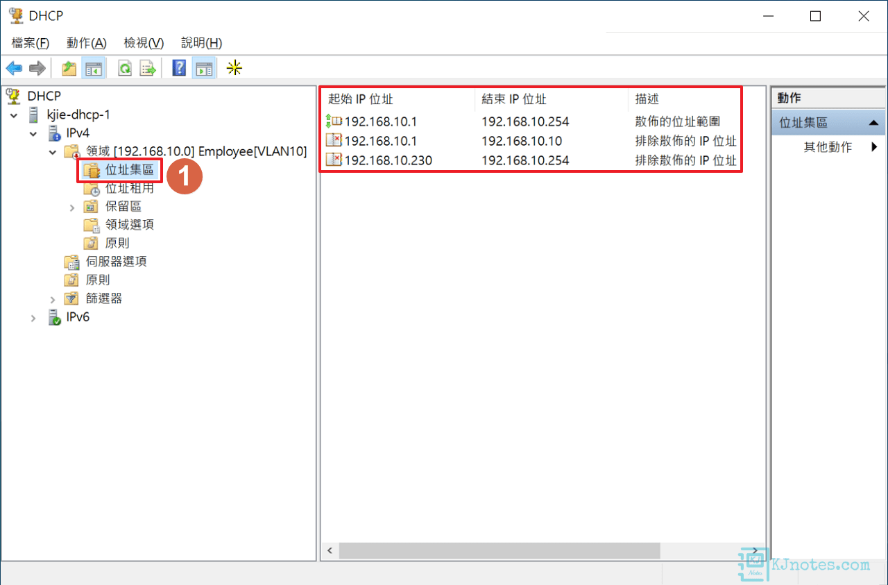Click the Refresh toolbar icon
This screenshot has height=585, width=888.
125,68
